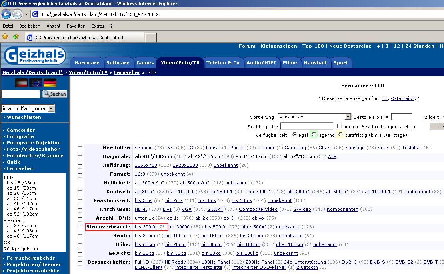Click the browser Forward arrow button
The height and width of the screenshot is (274, 444).
coord(17,14)
